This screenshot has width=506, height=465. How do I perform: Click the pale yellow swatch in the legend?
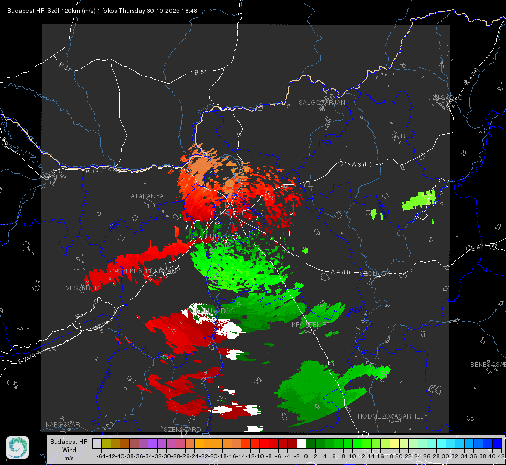point(394,443)
